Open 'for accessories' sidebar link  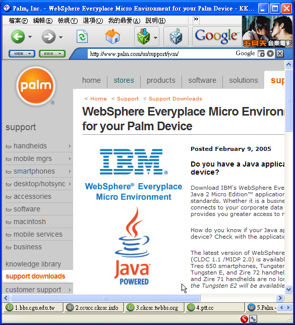tap(28, 196)
